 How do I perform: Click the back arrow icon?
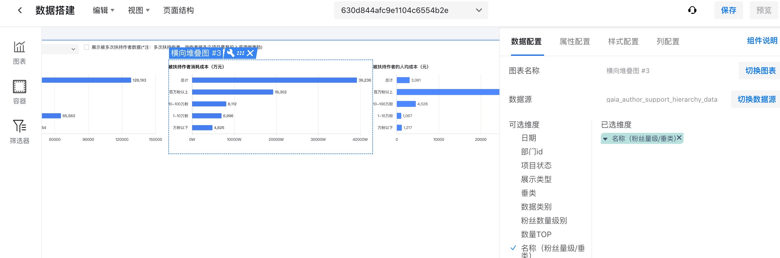[20, 10]
